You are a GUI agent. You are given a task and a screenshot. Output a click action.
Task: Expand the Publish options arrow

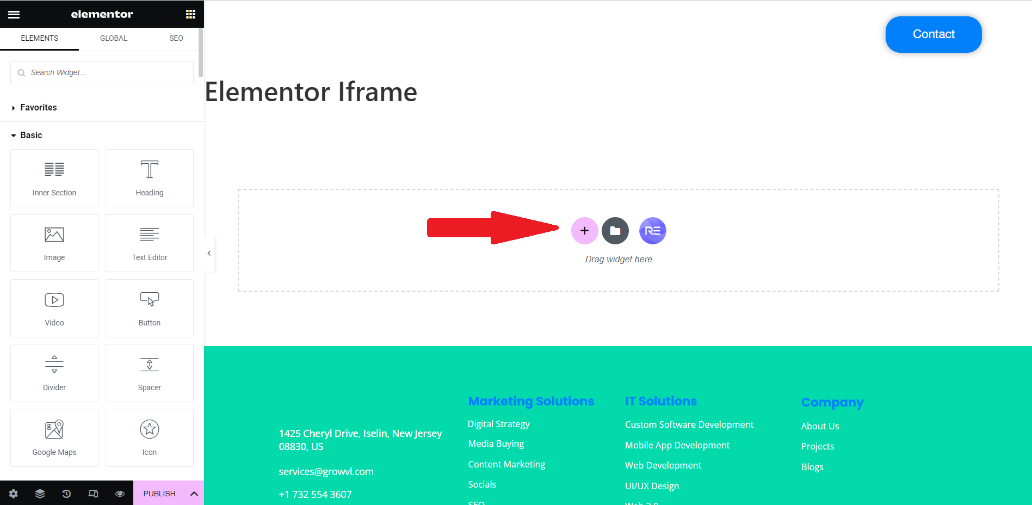pyautogui.click(x=195, y=493)
